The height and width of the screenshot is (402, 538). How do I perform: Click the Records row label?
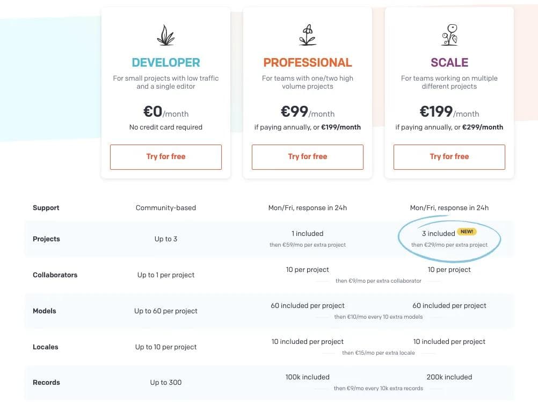pos(46,382)
